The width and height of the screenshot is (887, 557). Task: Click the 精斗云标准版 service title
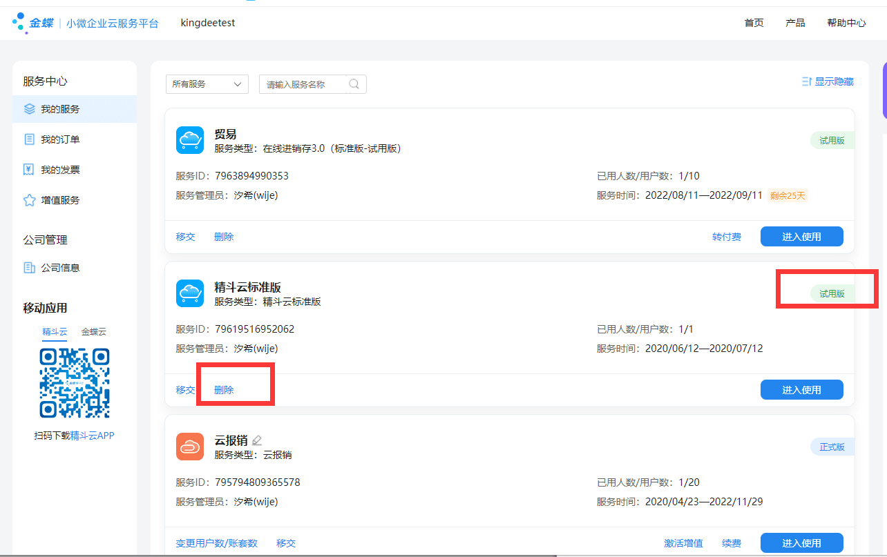click(247, 287)
